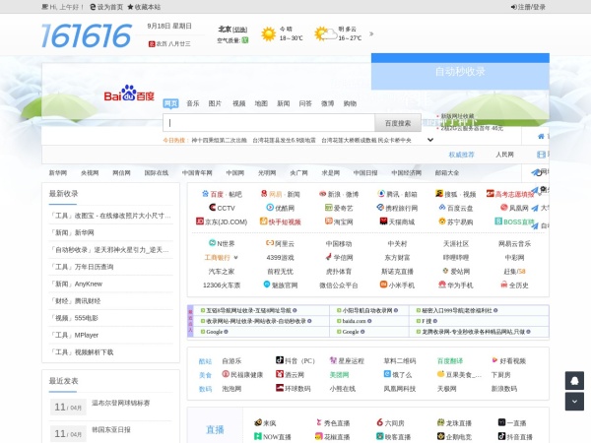Screen dimensions: 591x443
Task: Select the 地图 search tab
Action: tap(261, 103)
